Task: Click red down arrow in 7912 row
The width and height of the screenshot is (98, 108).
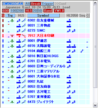Action: pyautogui.click(x=3, y=36)
